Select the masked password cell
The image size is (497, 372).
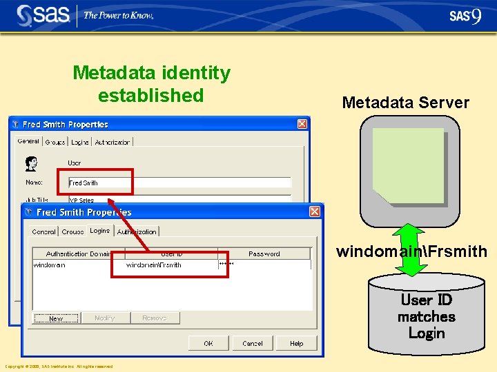(x=264, y=264)
